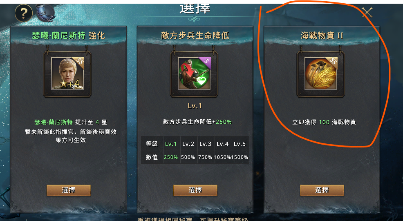Click the 1050% value in the table

(222, 157)
